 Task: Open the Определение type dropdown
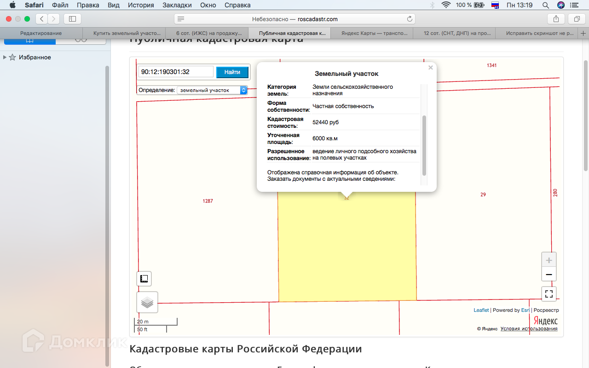tap(212, 90)
